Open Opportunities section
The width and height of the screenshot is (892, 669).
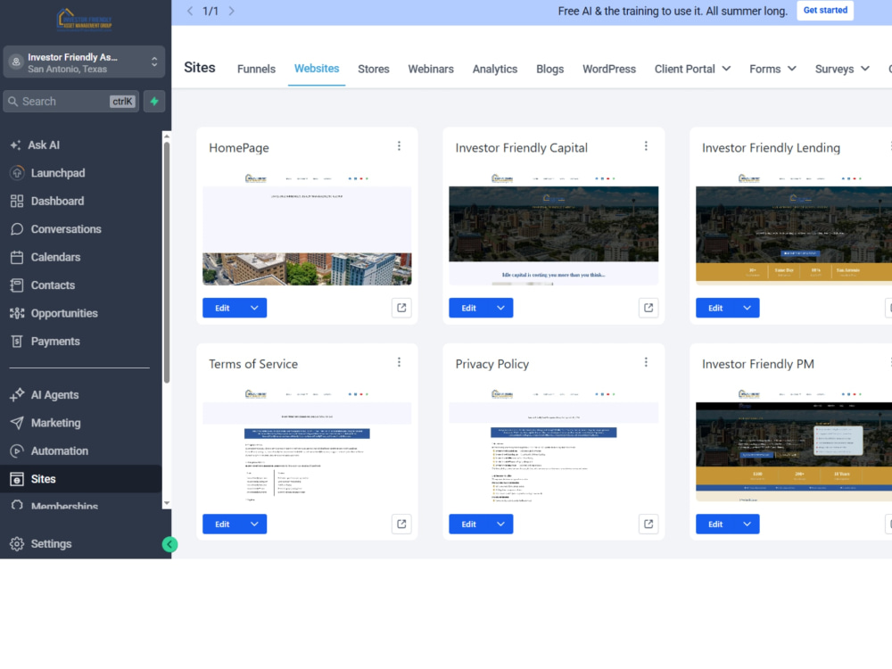54,313
